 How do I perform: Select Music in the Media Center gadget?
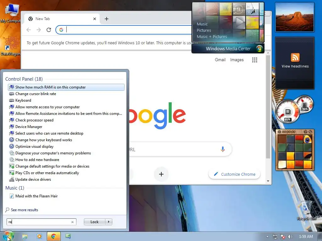coord(202,24)
